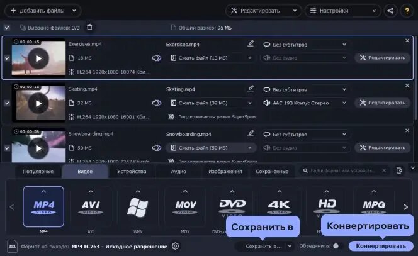418x256 pixels.
Task: Click the rename pencil icon for Snowboarding.mp4
Action: pos(251,133)
